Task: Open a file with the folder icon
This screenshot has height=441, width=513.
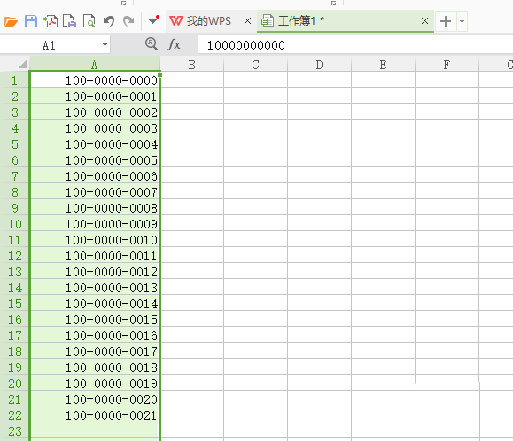Action: [11, 21]
